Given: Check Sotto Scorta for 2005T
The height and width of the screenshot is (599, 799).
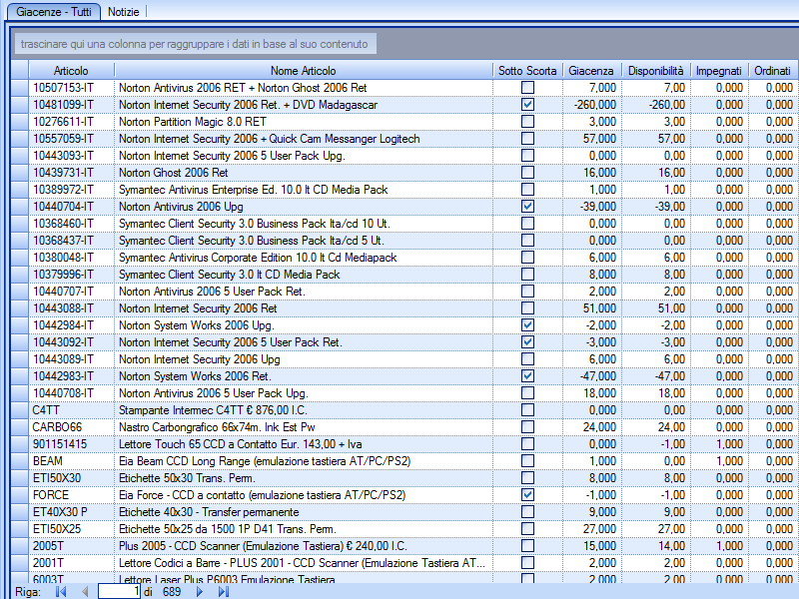Looking at the screenshot, I should 528,545.
